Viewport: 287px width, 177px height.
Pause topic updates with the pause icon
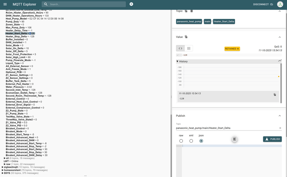click(131, 4)
